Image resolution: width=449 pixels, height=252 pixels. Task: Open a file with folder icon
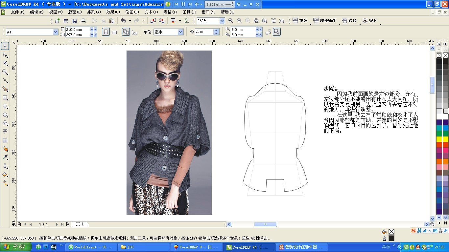point(66,21)
